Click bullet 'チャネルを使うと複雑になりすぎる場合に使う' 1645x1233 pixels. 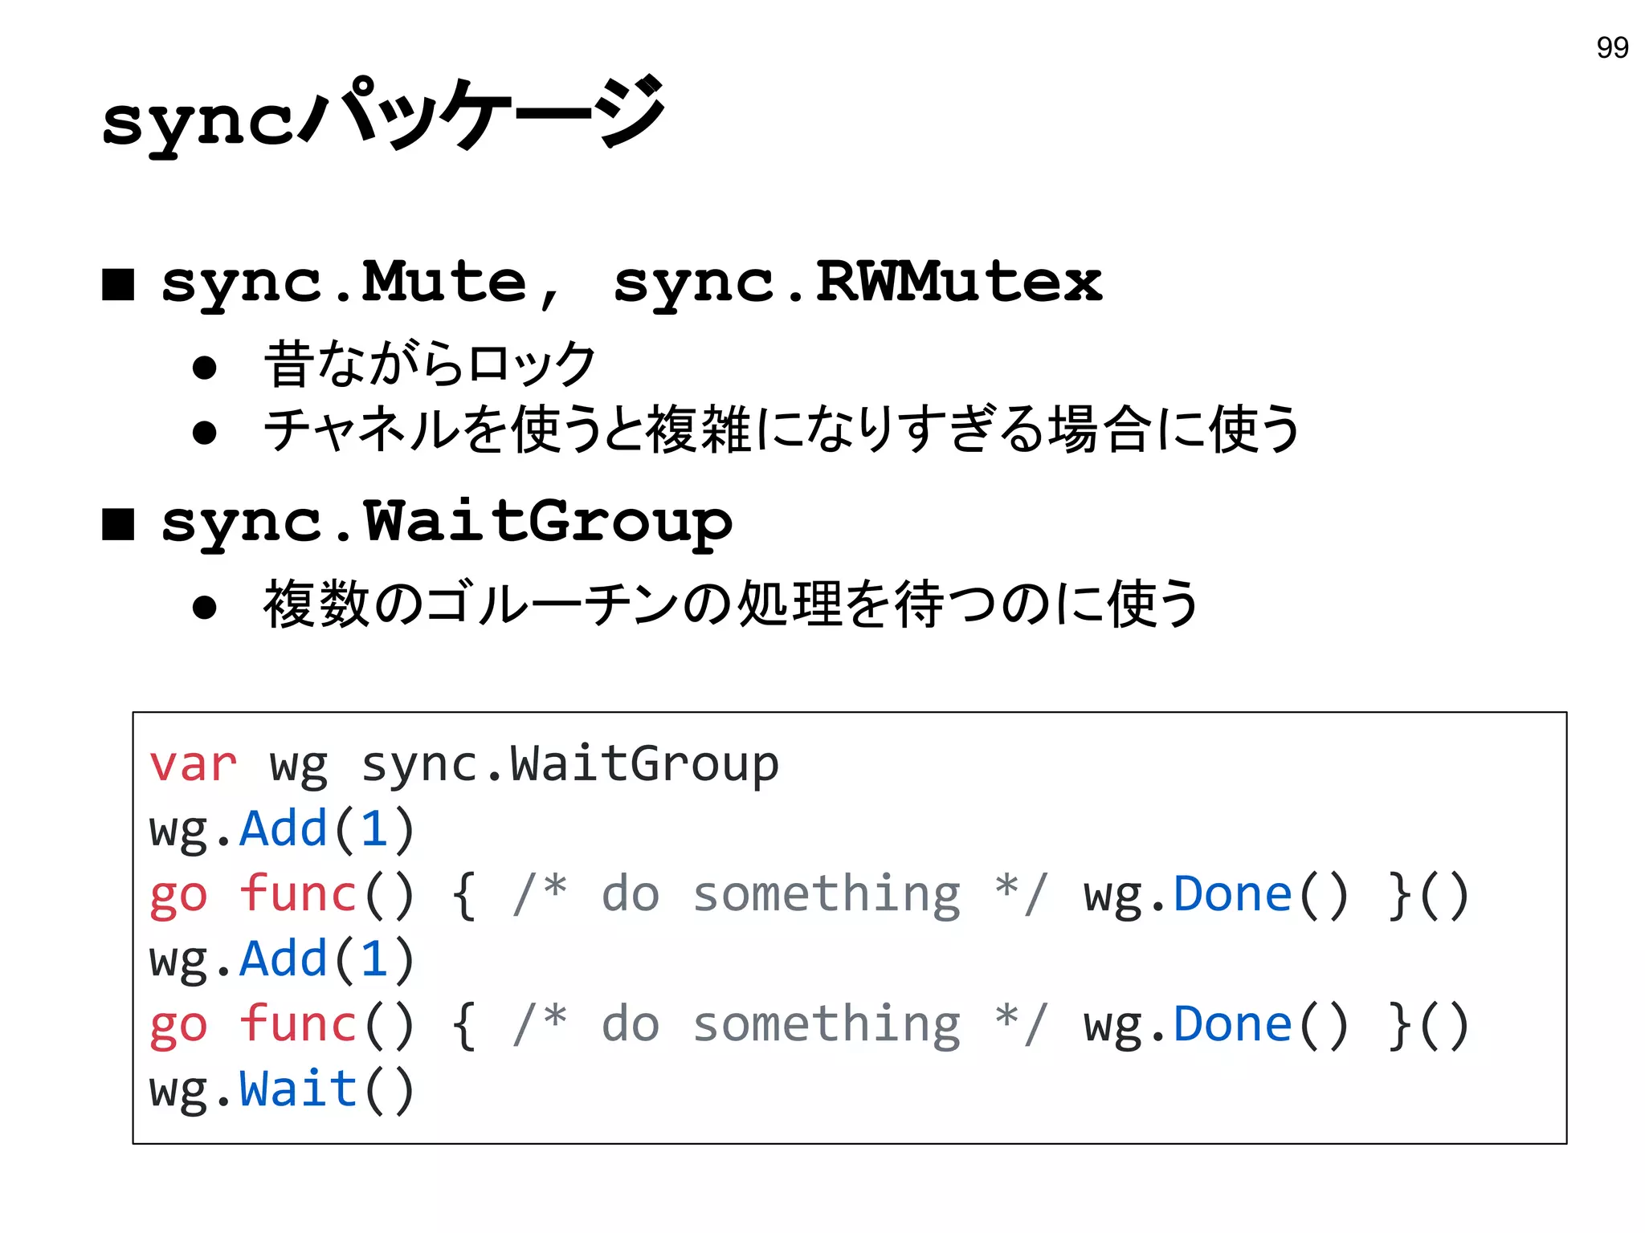(x=782, y=429)
